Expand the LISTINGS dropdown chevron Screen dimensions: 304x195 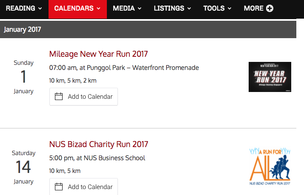(189, 8)
